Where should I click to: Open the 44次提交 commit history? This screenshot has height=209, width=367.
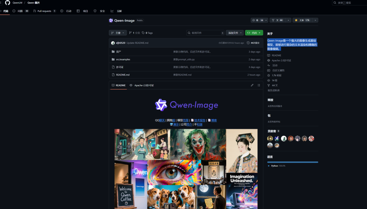pyautogui.click(x=253, y=43)
